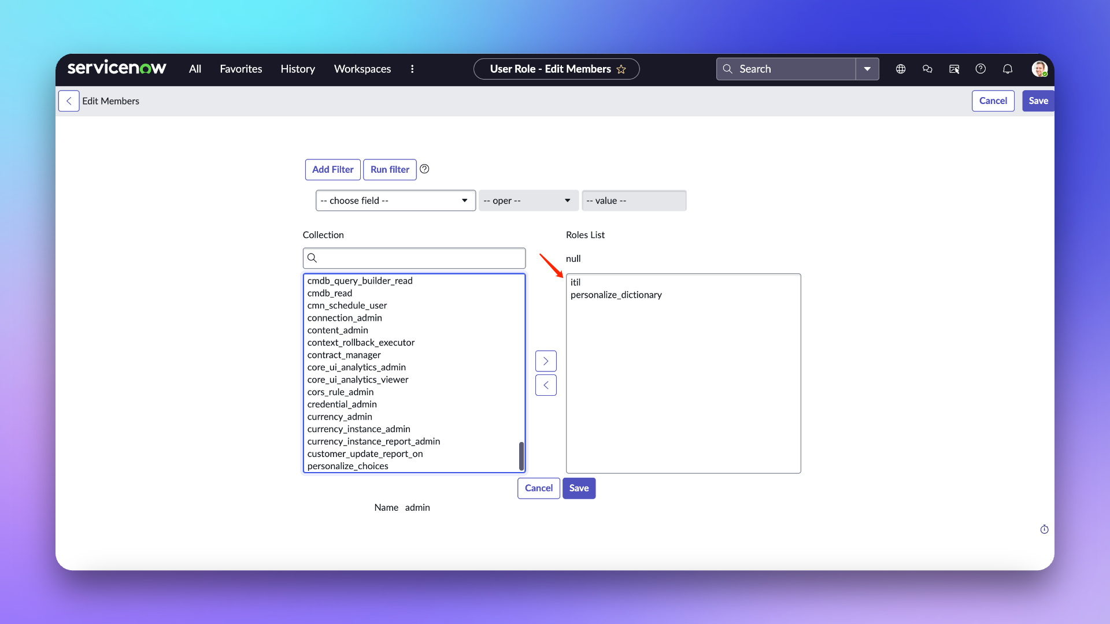Open the Workspaces menu

[x=362, y=69]
